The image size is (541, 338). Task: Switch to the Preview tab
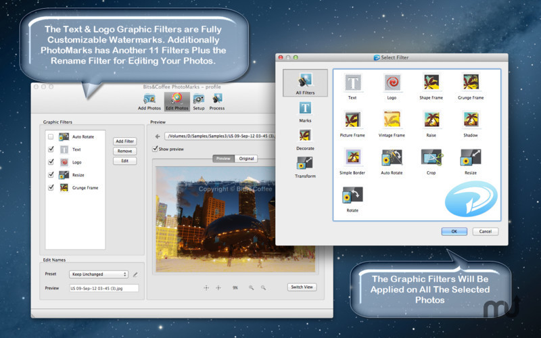[x=223, y=159]
